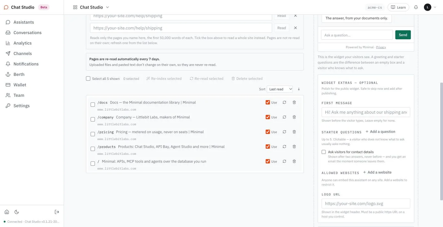Click the sign out icon in sidebar footer
Viewport: 443px width, 227px height.
coord(57,212)
